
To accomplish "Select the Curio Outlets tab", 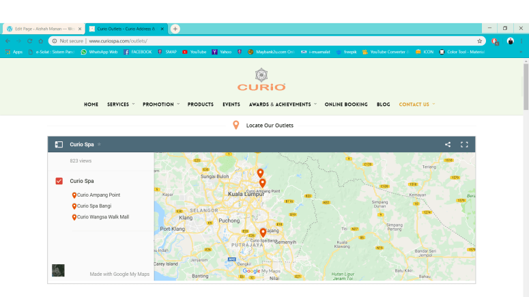I will 126,29.
